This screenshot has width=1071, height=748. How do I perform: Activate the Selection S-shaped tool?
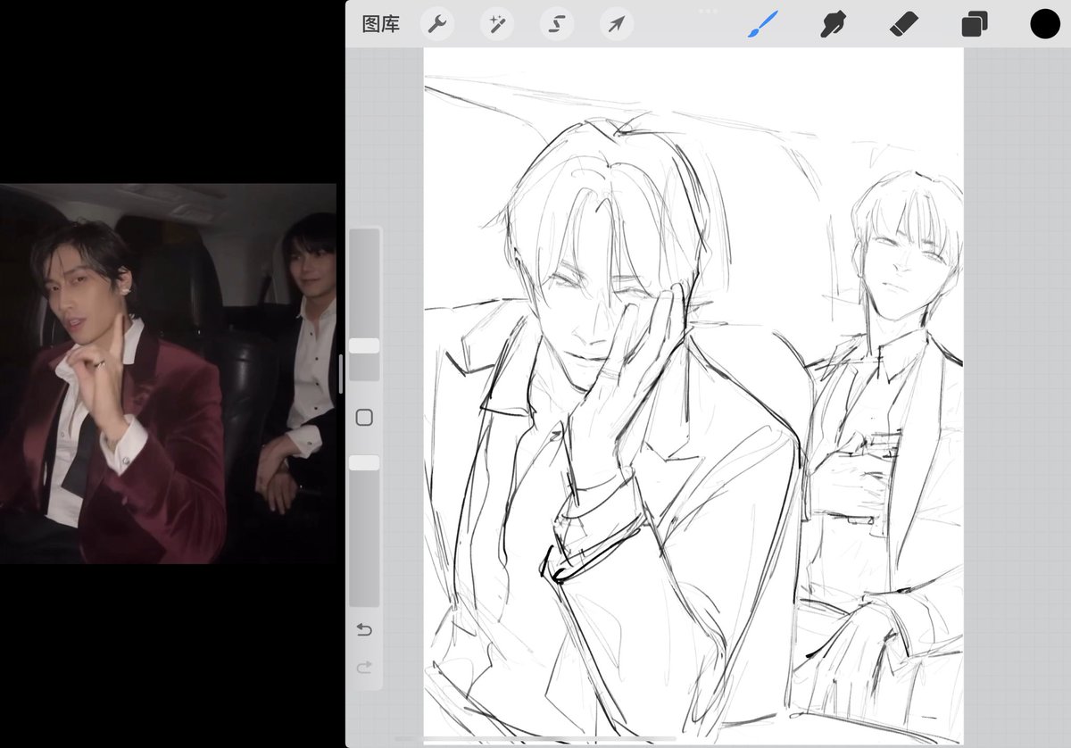[557, 24]
